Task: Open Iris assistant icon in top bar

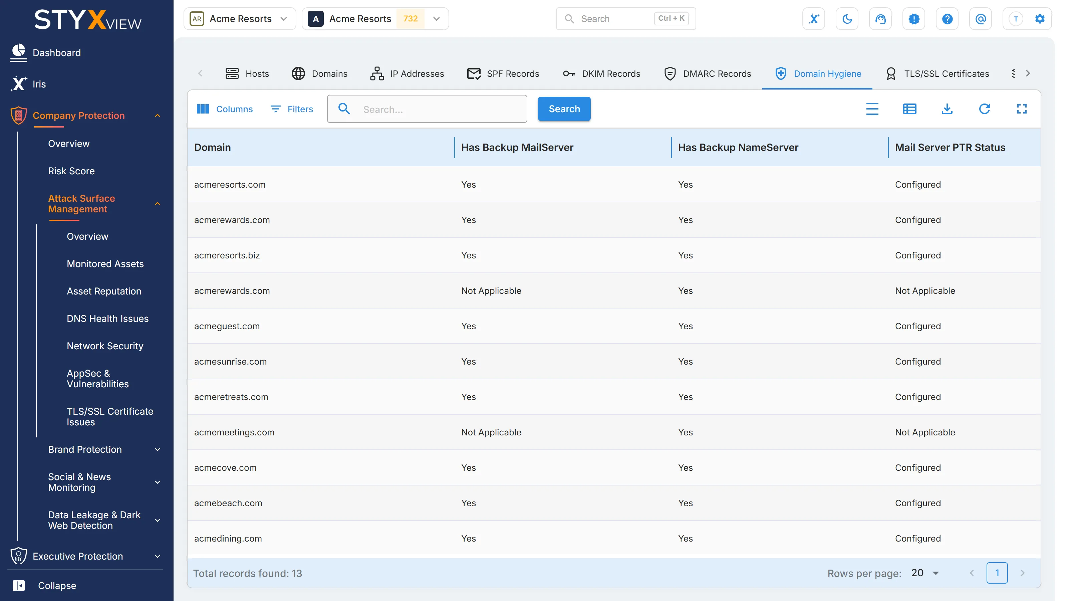Action: click(x=813, y=19)
